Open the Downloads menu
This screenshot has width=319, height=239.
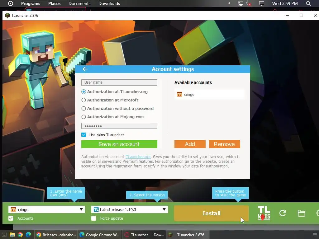pyautogui.click(x=109, y=3)
